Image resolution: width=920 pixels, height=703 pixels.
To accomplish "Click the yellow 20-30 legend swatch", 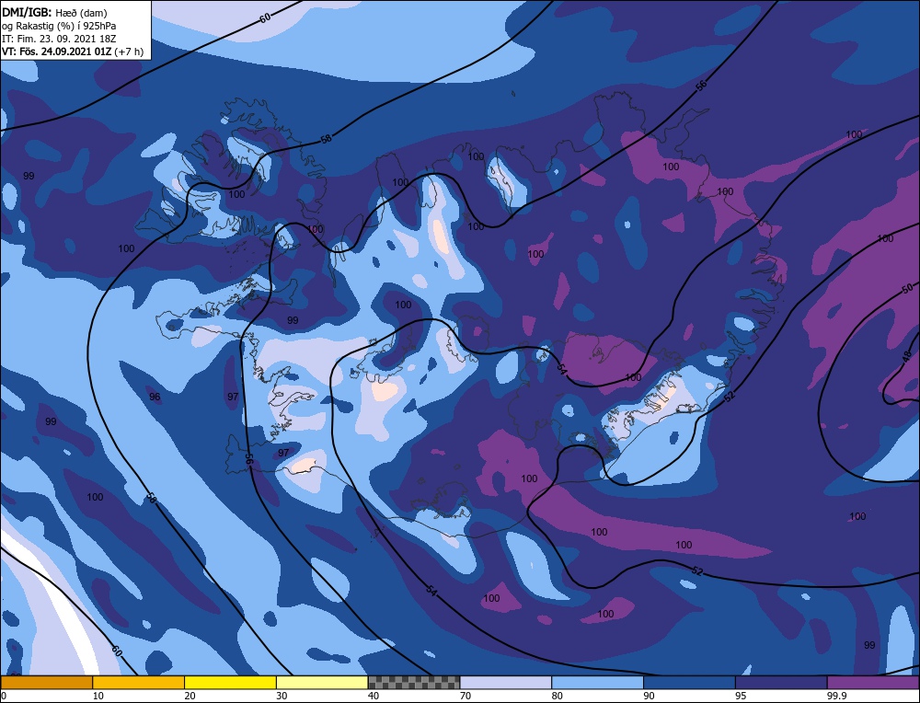I will [231, 682].
